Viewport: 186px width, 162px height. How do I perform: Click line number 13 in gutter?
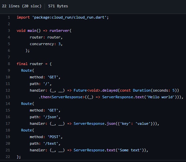[8, 97]
